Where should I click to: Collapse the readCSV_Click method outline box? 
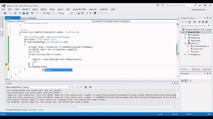pyautogui.click(x=10, y=32)
